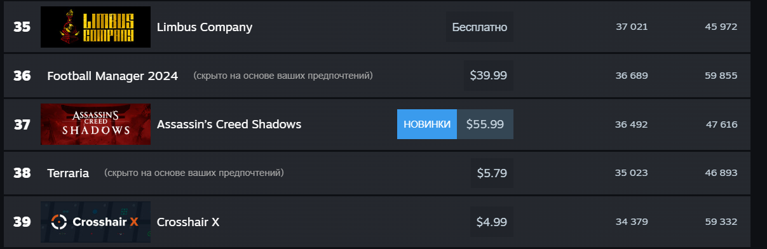Click the $5.79 Terraria price
Image resolution: width=767 pixels, height=249 pixels.
pos(492,173)
